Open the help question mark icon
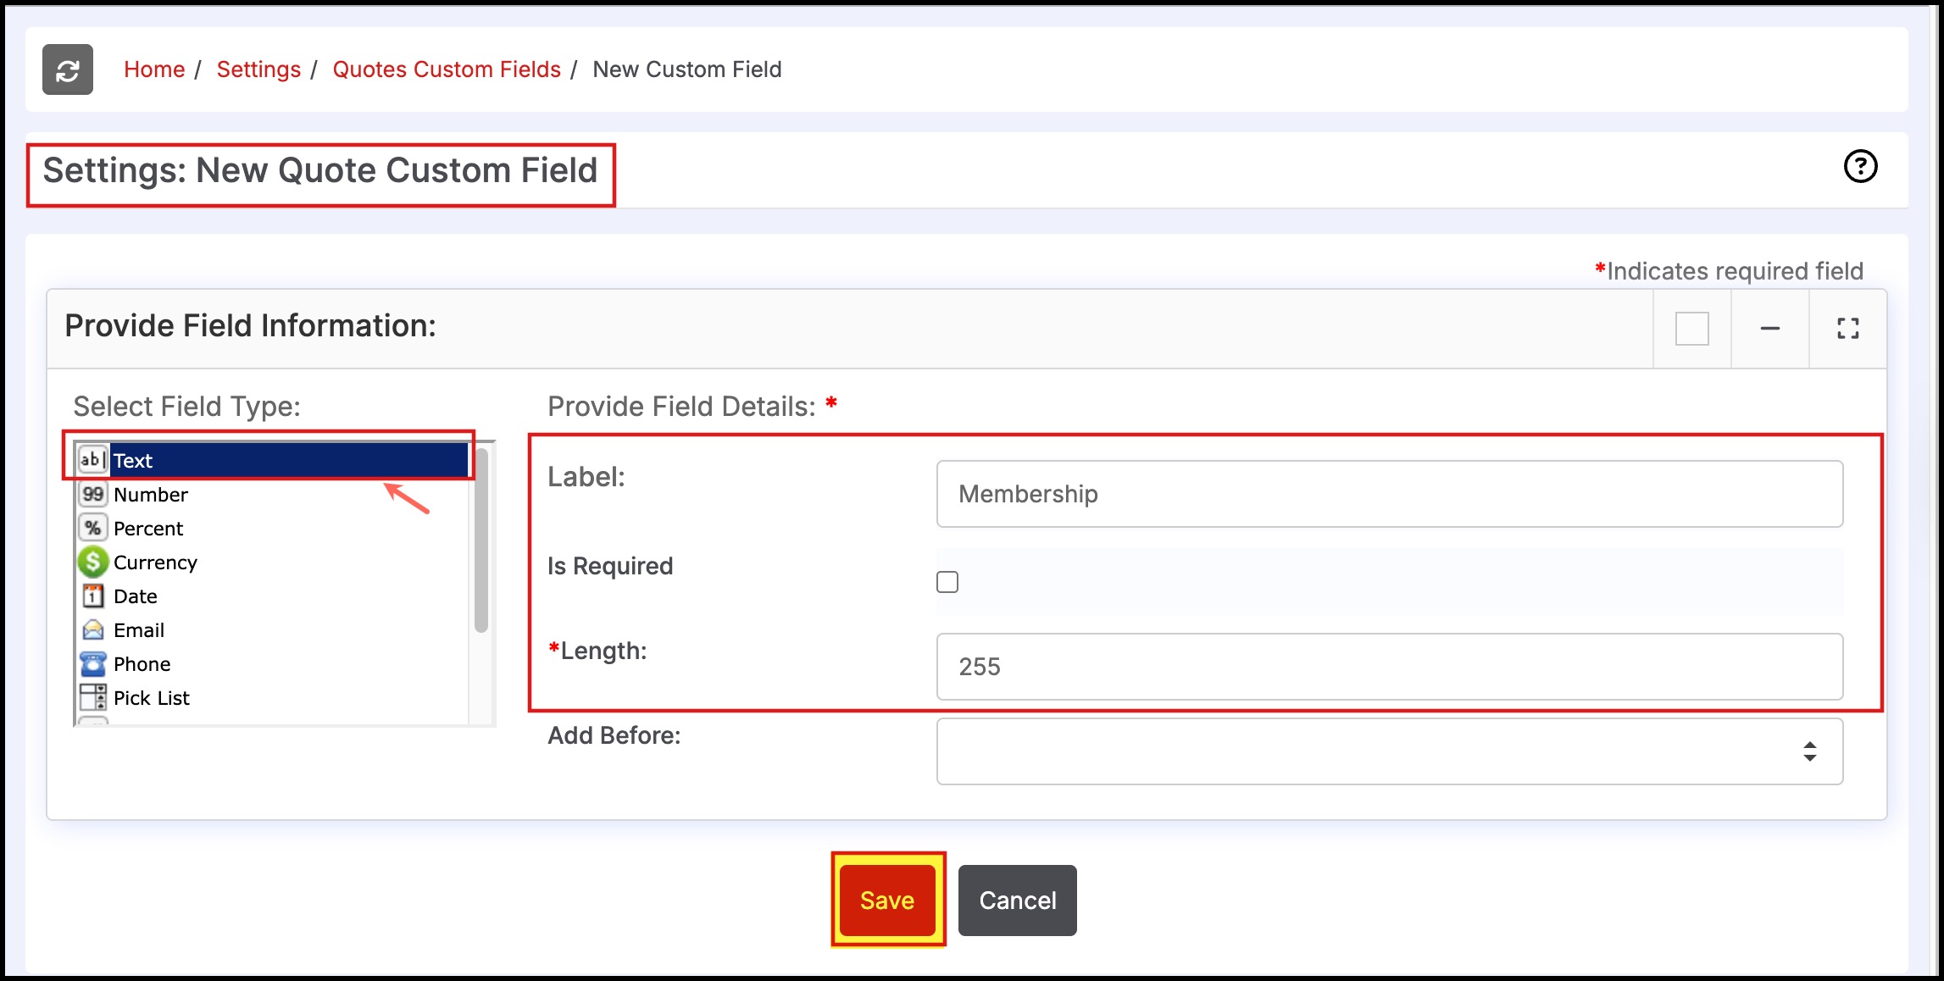1944x981 pixels. (x=1860, y=166)
